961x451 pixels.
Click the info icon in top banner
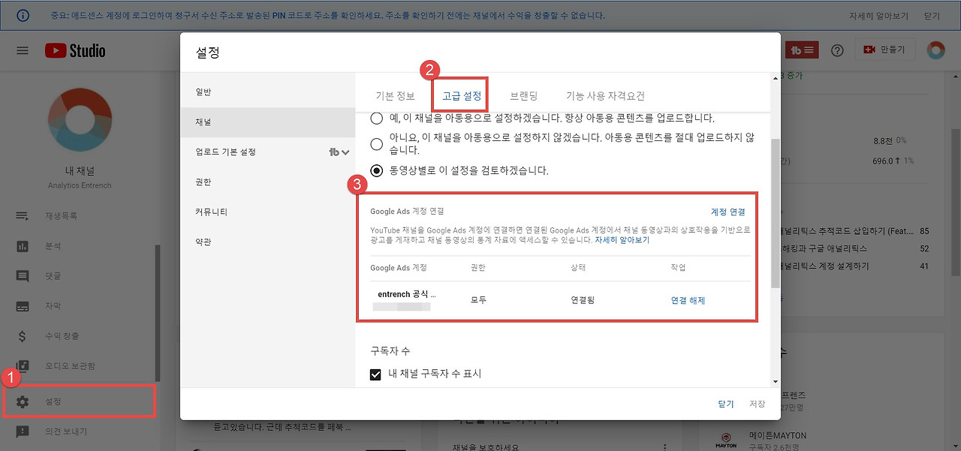(23, 16)
